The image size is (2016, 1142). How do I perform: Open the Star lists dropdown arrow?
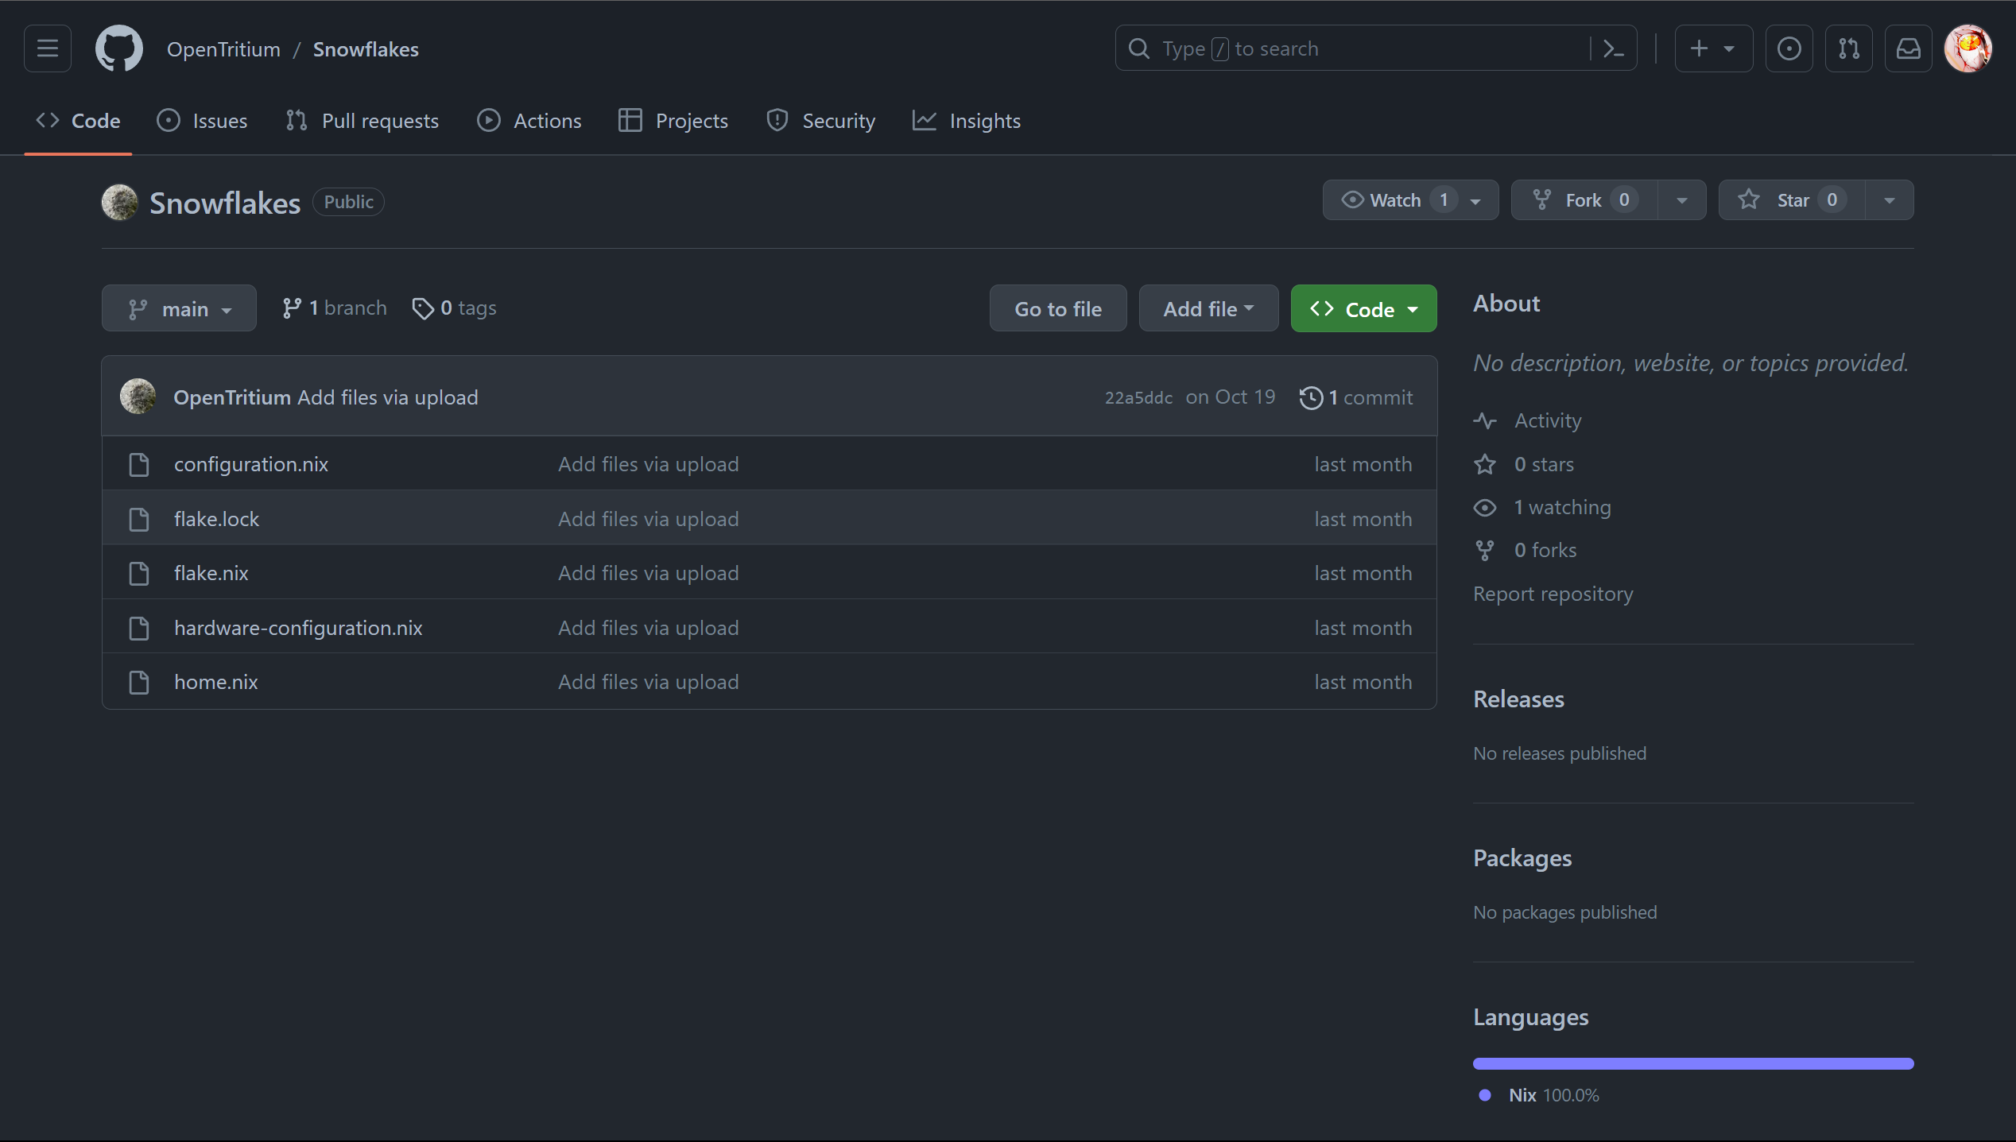[1890, 200]
